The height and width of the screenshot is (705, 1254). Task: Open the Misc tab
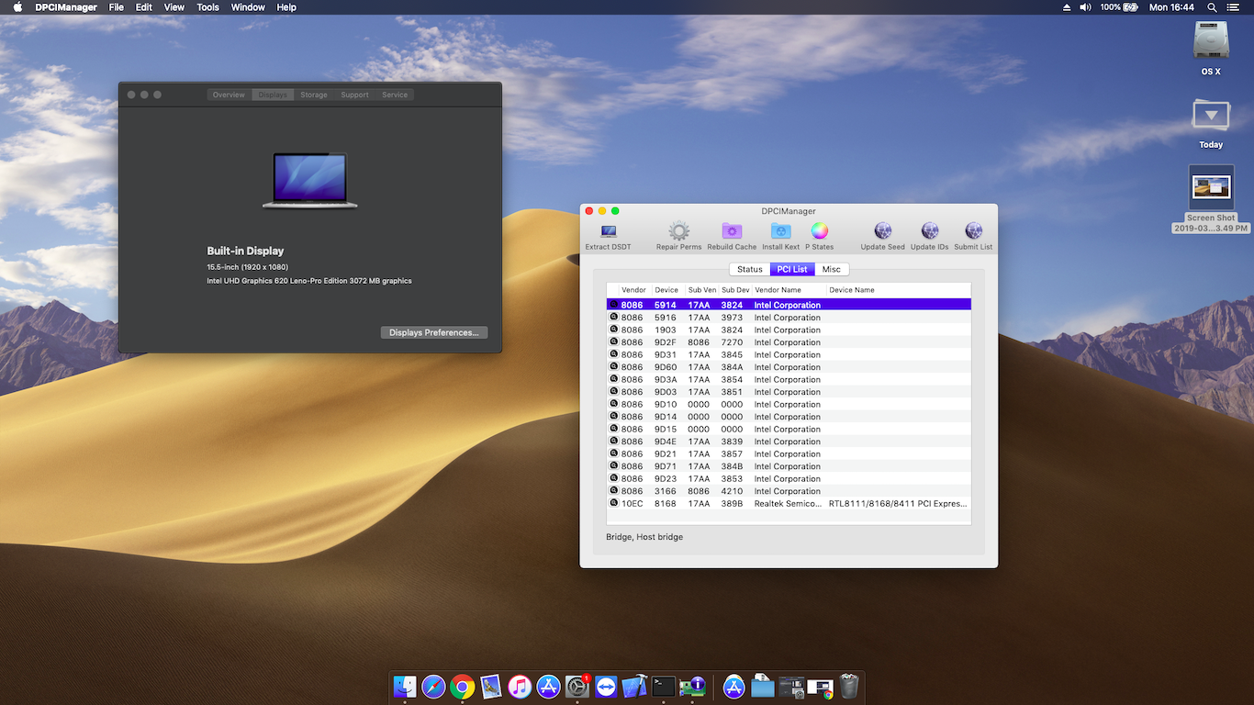point(832,269)
